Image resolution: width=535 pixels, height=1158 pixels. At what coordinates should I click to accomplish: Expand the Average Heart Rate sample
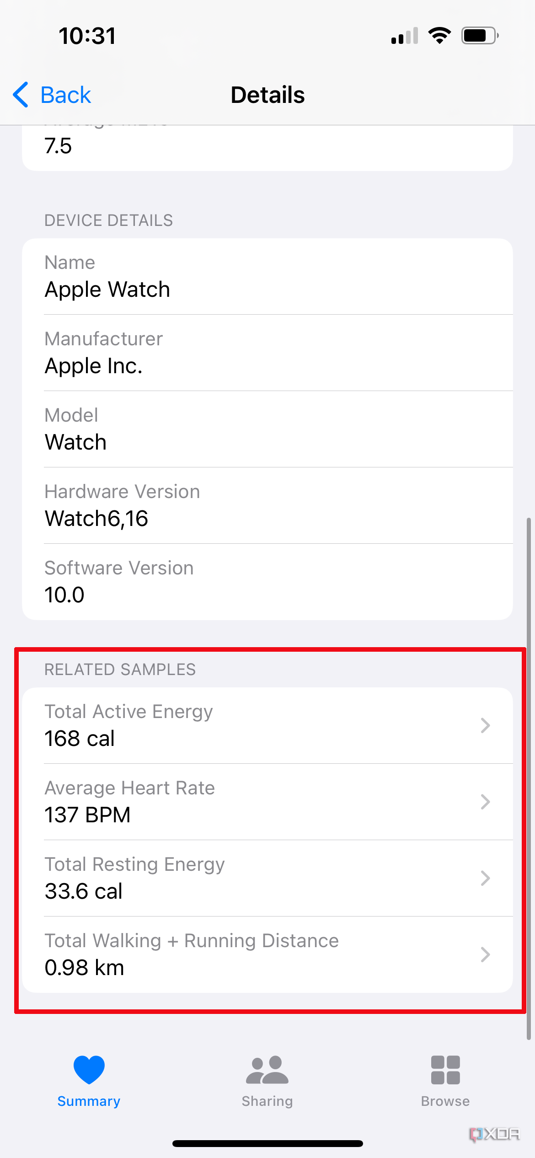[x=267, y=802]
